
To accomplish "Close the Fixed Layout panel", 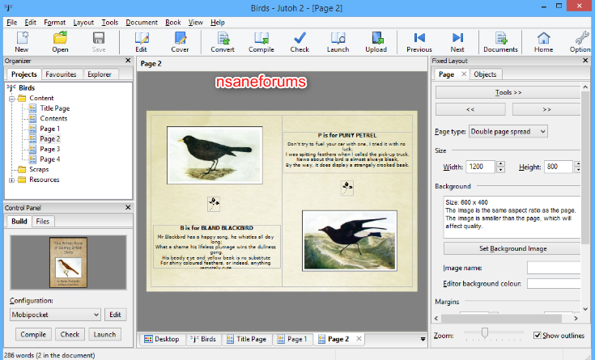I will (x=585, y=61).
